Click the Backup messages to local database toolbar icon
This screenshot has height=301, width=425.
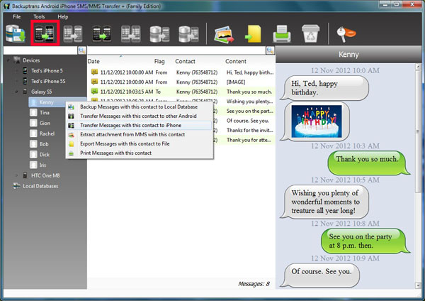pyautogui.click(x=16, y=33)
